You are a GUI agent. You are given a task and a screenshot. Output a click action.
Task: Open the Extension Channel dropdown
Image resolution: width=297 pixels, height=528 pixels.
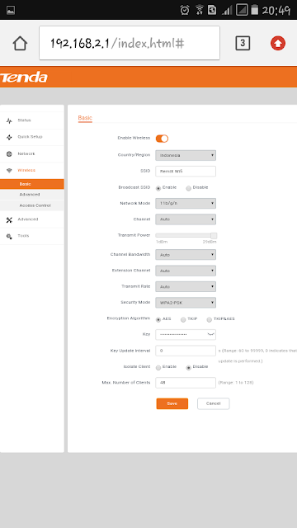tap(186, 271)
